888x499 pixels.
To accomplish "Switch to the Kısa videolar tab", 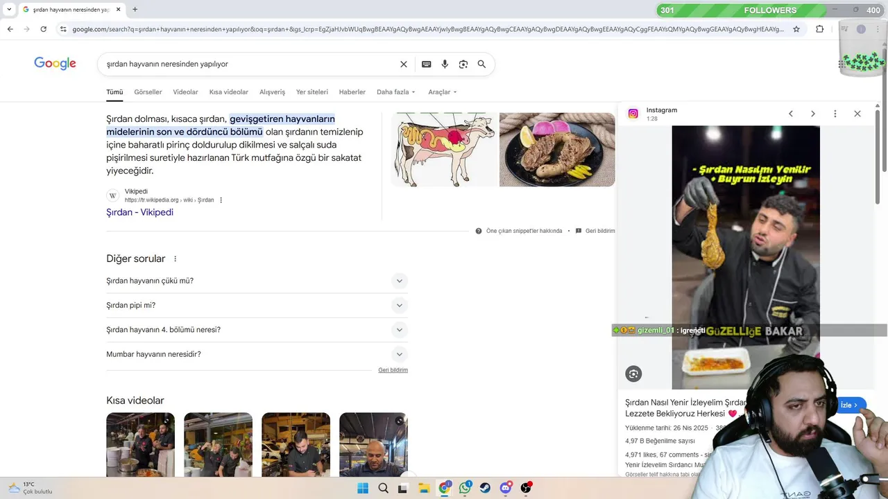I will click(x=229, y=92).
